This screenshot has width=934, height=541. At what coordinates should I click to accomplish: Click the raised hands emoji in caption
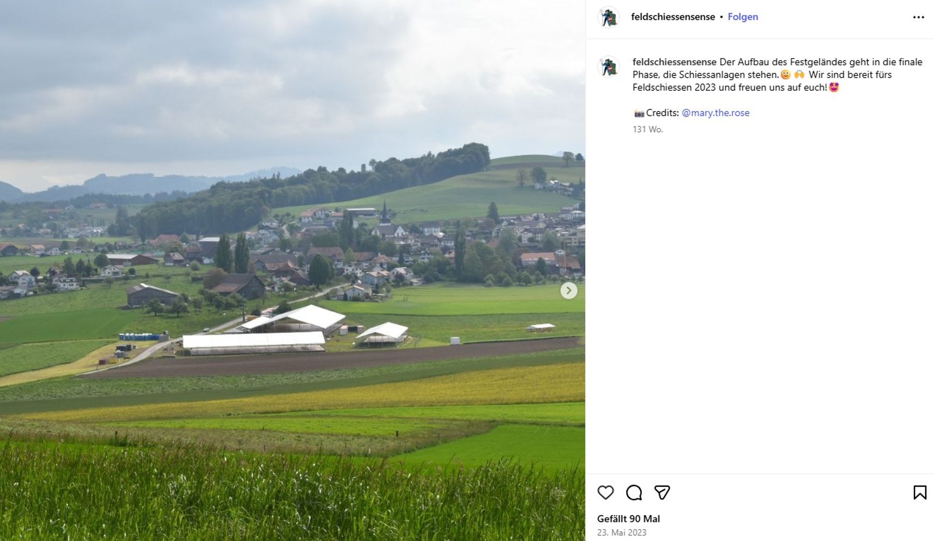click(799, 75)
